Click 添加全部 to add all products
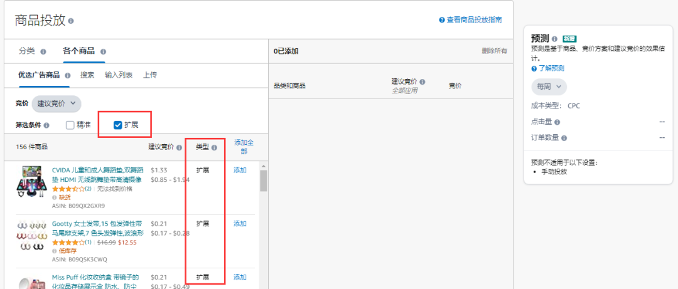This screenshot has height=289, width=678. (244, 147)
